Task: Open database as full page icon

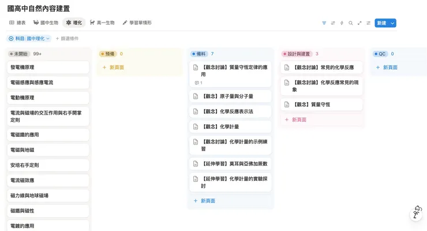Action: coord(359,23)
